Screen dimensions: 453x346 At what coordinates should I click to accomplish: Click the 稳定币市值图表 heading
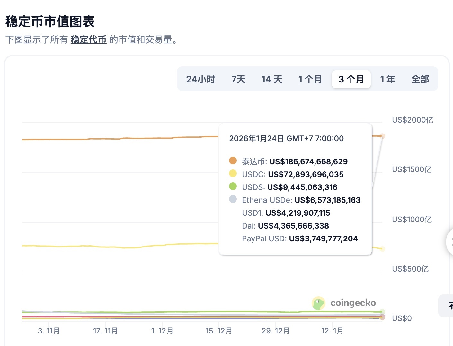50,22
